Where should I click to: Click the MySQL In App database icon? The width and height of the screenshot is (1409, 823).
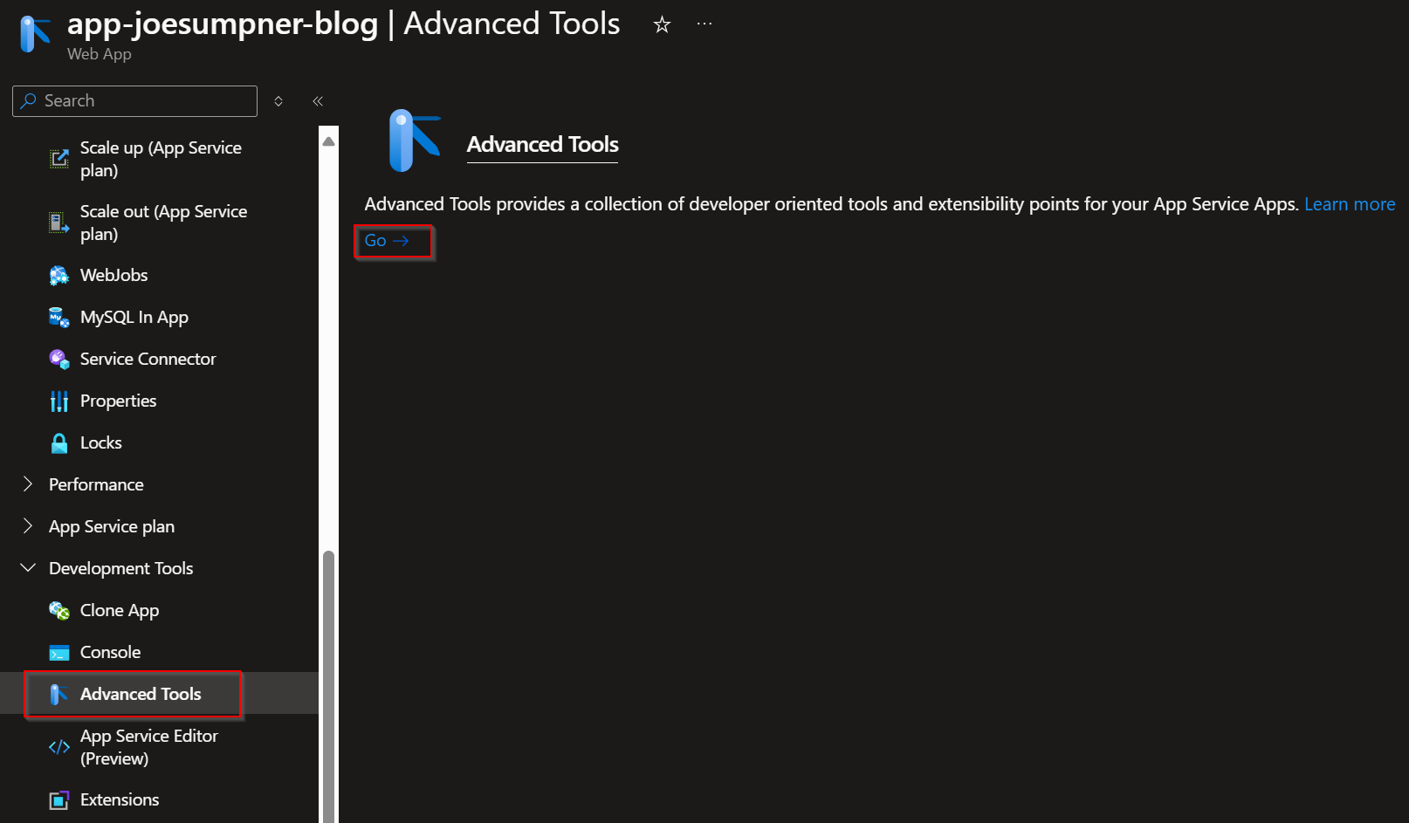[x=59, y=318]
